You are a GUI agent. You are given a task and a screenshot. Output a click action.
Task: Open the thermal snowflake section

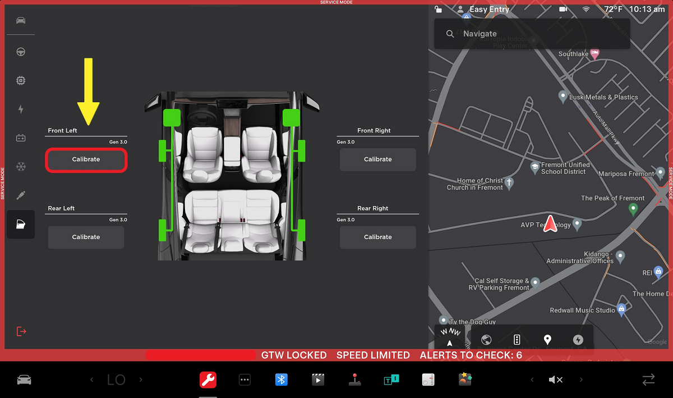[21, 167]
